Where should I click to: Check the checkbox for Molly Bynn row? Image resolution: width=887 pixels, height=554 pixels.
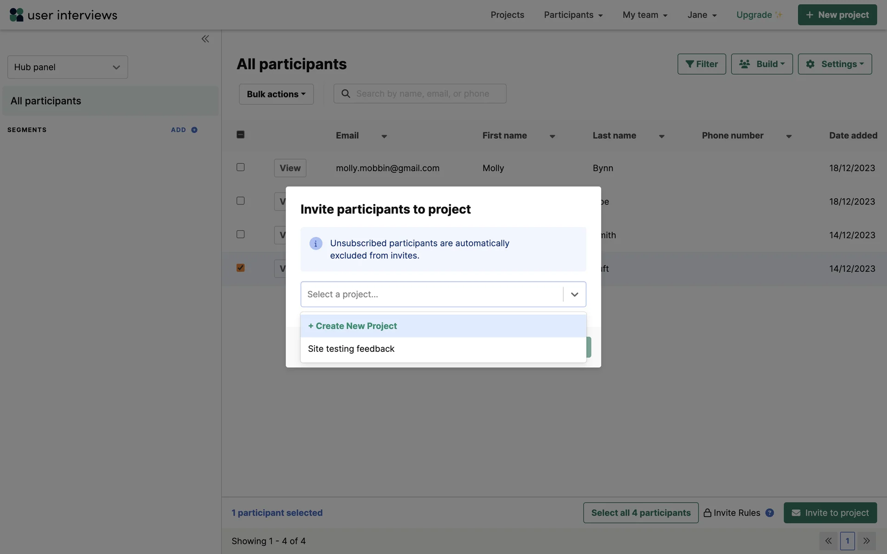pyautogui.click(x=240, y=167)
